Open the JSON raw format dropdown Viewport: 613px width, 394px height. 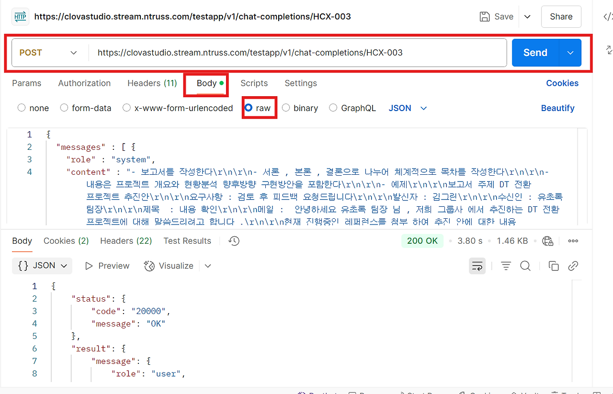[x=408, y=108]
